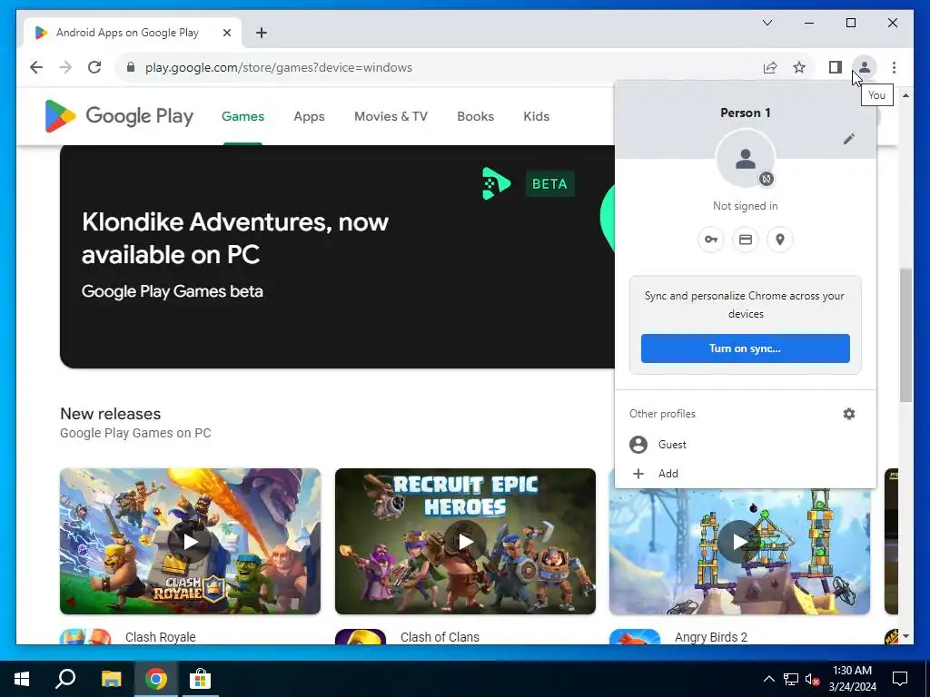Viewport: 930px width, 697px height.
Task: Add a new Chrome profile
Action: (745, 474)
